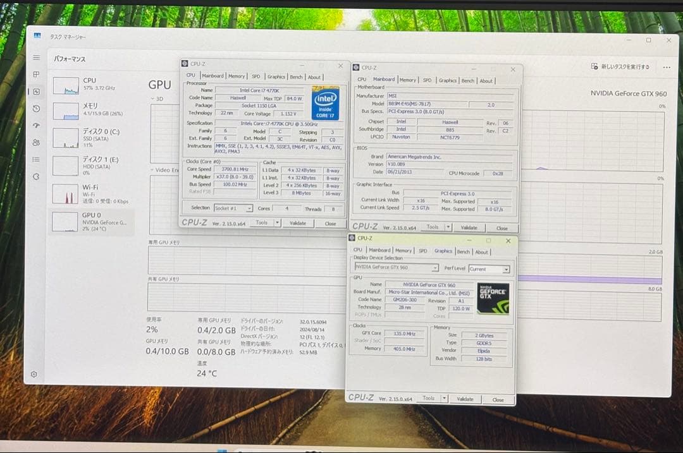683x453 pixels.
Task: Open Memory tab in CPU-Z motherboard window
Action: pyautogui.click(x=408, y=80)
